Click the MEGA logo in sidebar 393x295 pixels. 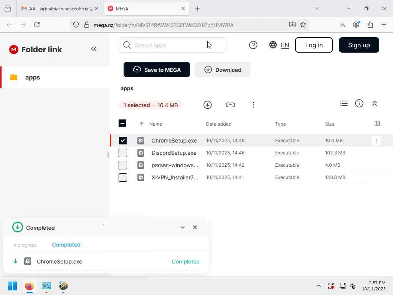[x=14, y=50]
